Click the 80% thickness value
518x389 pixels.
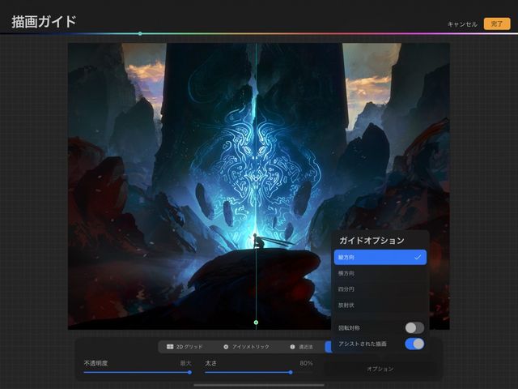coord(306,363)
